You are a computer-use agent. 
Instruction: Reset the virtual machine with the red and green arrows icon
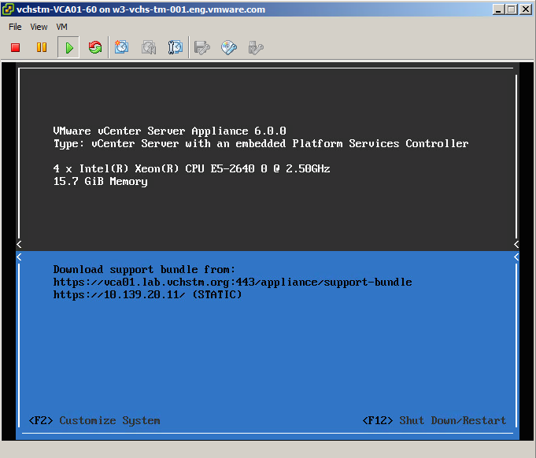coord(95,47)
